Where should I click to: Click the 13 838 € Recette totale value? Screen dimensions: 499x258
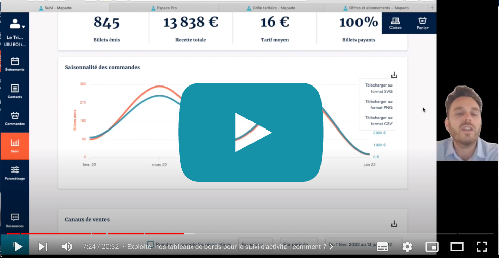(191, 22)
